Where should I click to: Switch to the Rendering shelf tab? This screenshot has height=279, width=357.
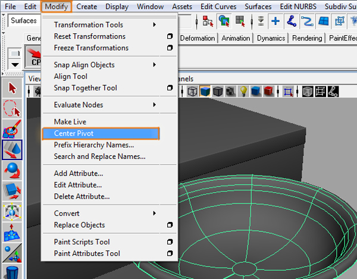pyautogui.click(x=307, y=38)
